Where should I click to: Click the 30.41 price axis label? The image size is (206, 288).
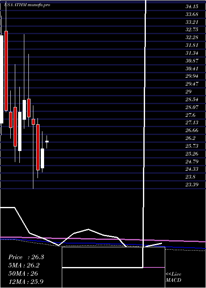pos(192,69)
